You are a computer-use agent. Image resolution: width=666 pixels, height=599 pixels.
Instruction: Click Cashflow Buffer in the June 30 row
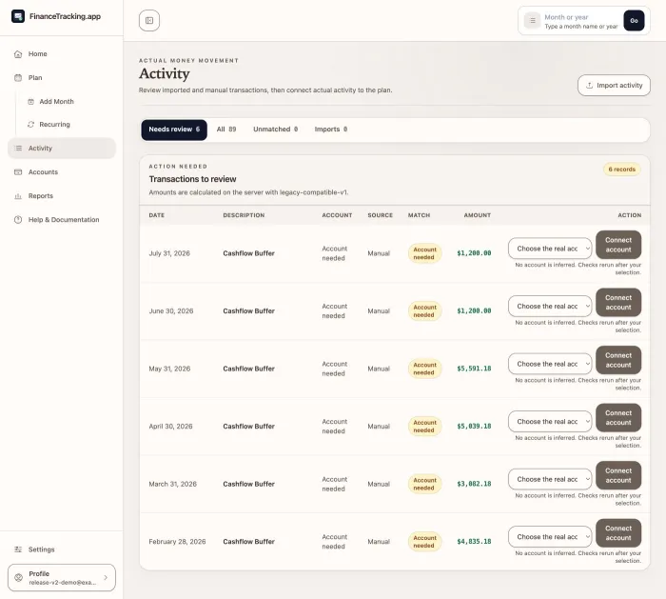pyautogui.click(x=249, y=311)
